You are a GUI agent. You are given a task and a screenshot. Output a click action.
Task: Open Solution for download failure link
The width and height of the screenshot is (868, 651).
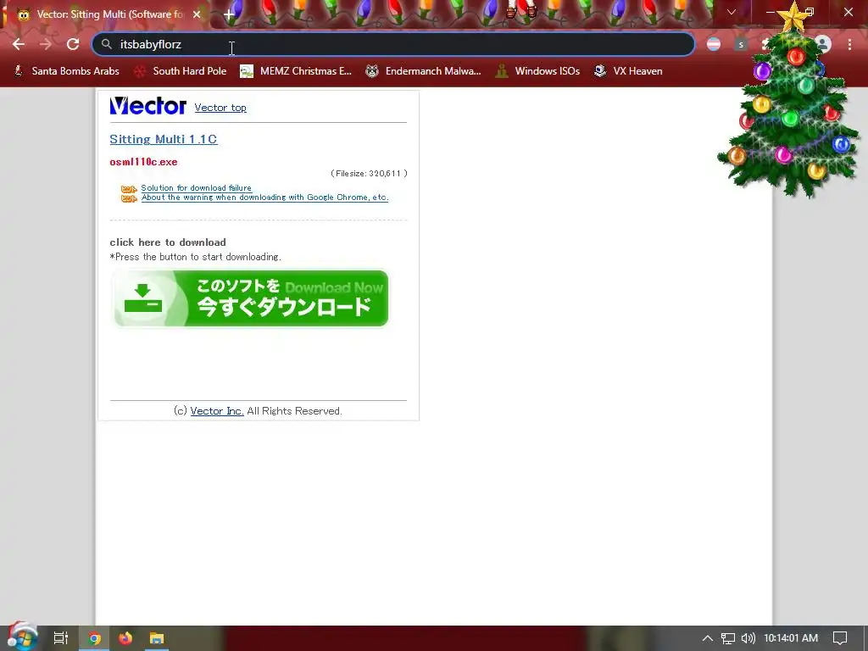(196, 187)
